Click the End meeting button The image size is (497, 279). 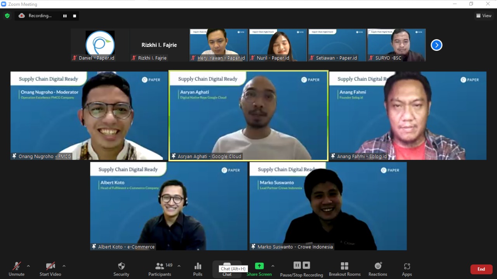481,269
